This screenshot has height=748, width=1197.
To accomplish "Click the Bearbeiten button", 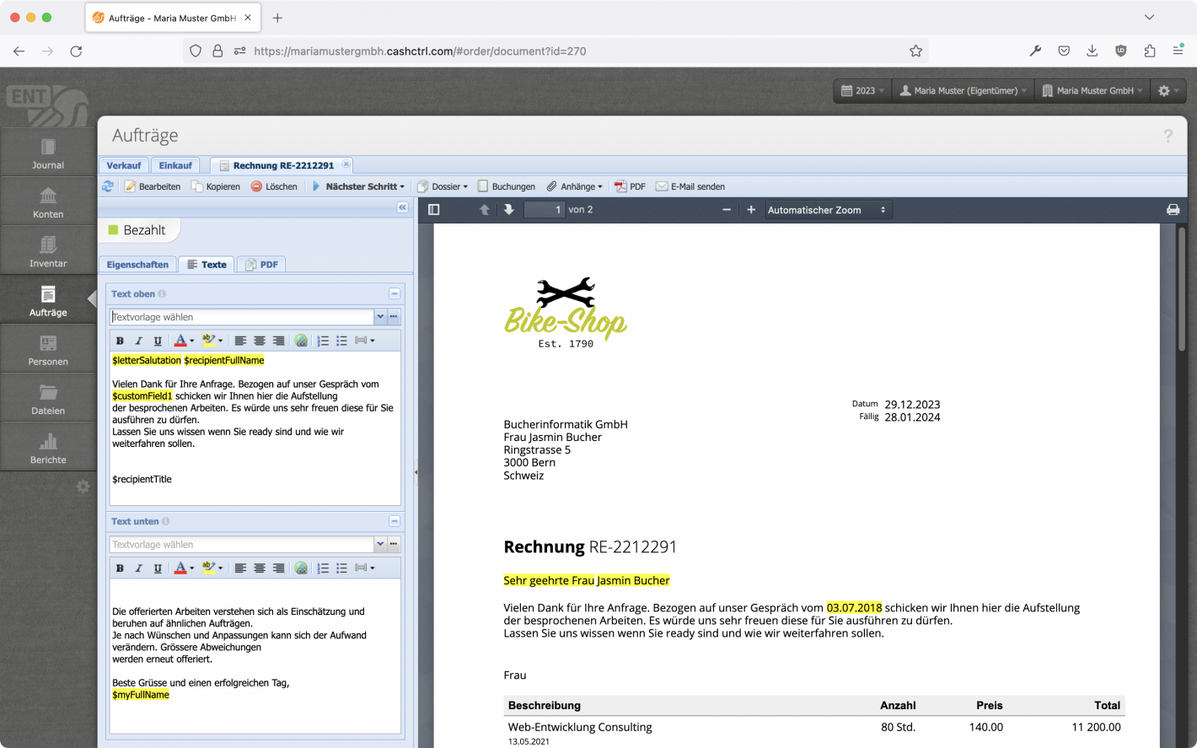I will [153, 186].
